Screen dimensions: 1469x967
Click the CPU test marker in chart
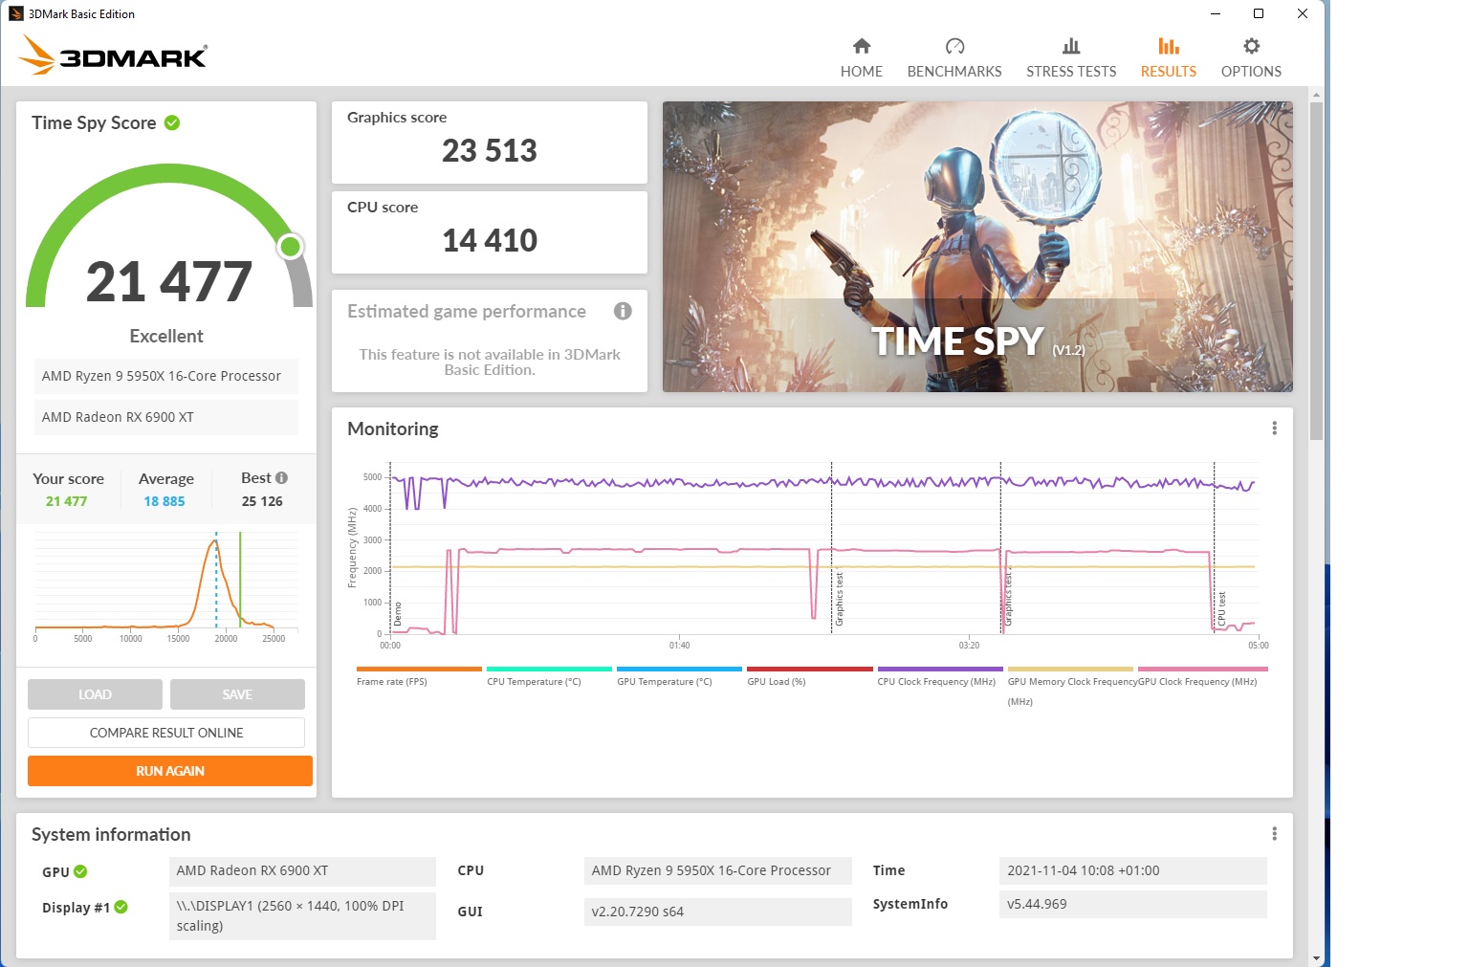click(x=1221, y=608)
